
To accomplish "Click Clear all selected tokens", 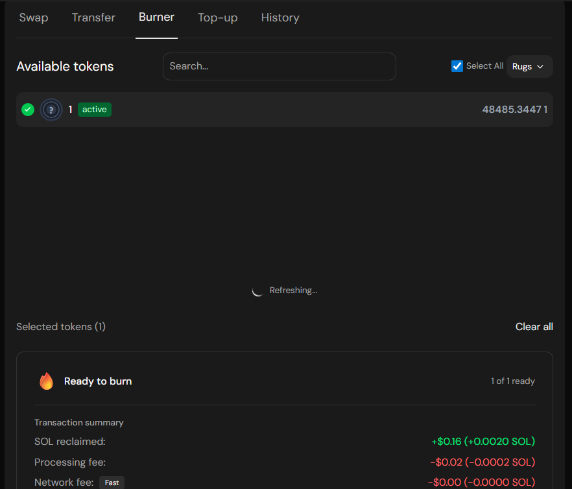I will [x=534, y=327].
